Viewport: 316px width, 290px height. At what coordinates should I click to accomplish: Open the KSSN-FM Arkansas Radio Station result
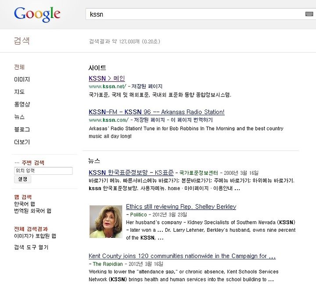click(157, 112)
